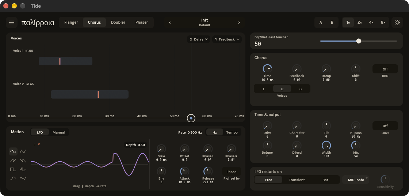Click the X-feed knob

click(297, 145)
